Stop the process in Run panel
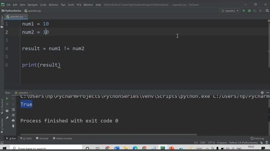Image resolution: width=270 pixels, height=151 pixels. [7, 104]
